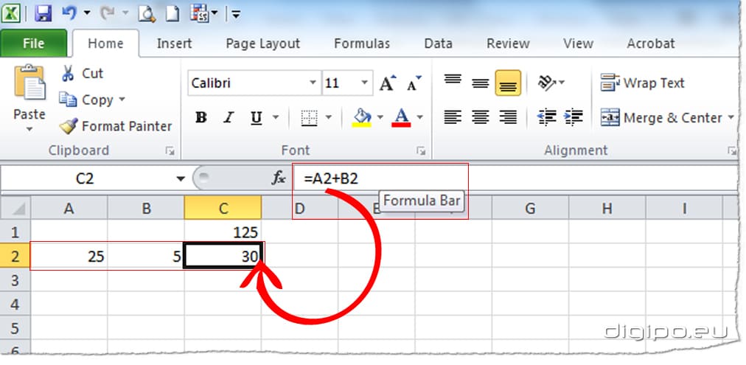The width and height of the screenshot is (746, 365).
Task: Click the Center text alignment icon
Action: (x=481, y=117)
